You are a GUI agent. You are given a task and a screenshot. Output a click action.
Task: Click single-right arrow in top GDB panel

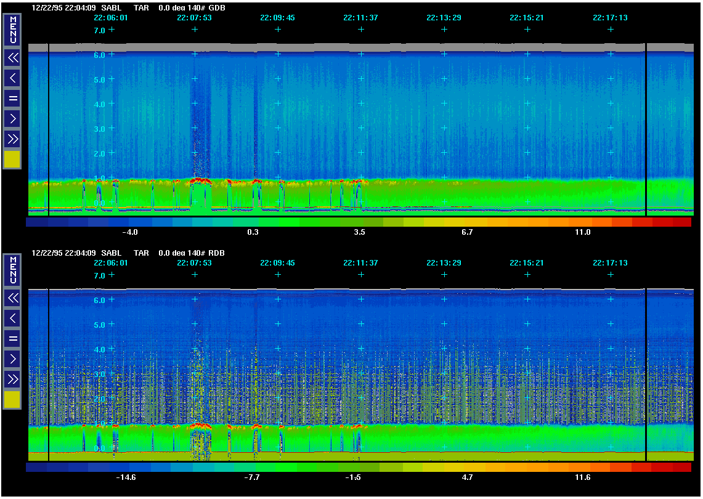pos(12,118)
